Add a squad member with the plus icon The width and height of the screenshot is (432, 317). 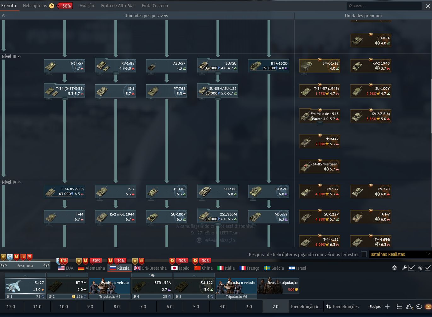click(x=387, y=307)
